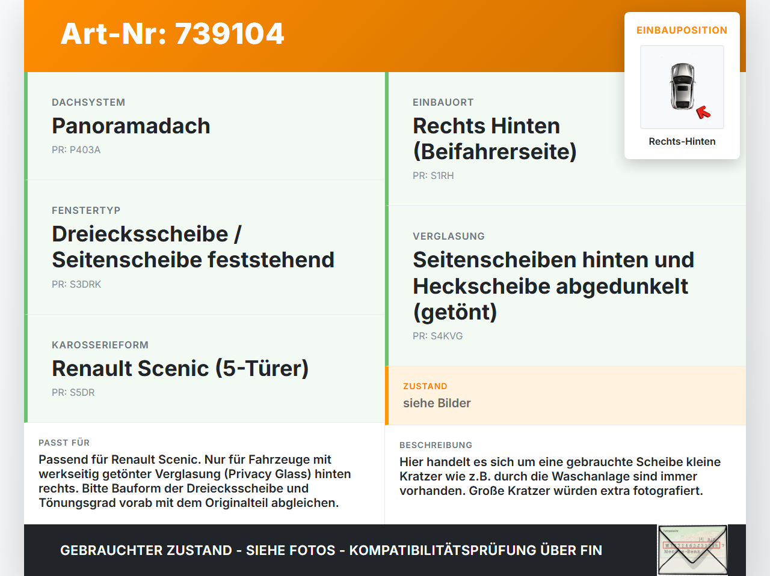Click the FENSTERTYP label
This screenshot has height=576, width=770.
click(86, 211)
